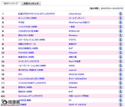The height and width of the screenshot is (107, 125).
Task: Open song 小さな恋のうた《生演奏》
Action: tap(28, 31)
